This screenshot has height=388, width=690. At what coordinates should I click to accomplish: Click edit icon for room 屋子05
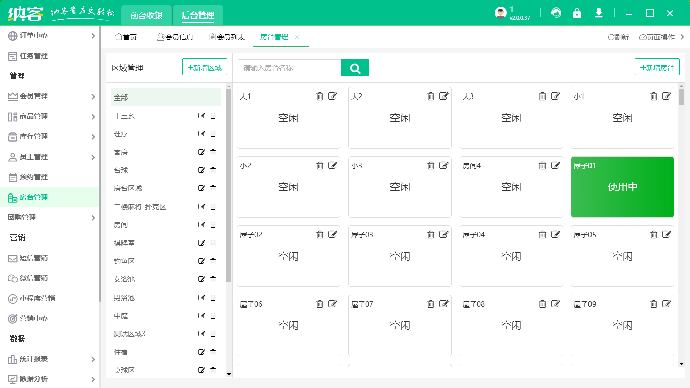coord(667,234)
